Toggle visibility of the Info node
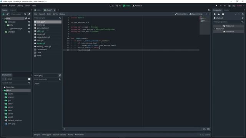 pos(29,25)
